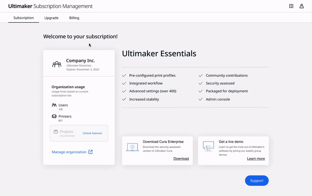The width and height of the screenshot is (312, 196).
Task: Click the Users label
Action: tap(63, 105)
